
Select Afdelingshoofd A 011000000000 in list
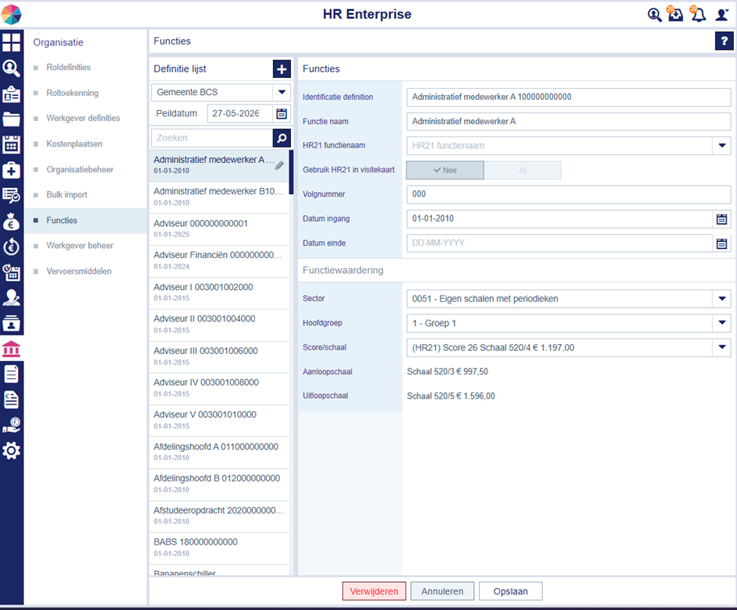[x=219, y=452]
